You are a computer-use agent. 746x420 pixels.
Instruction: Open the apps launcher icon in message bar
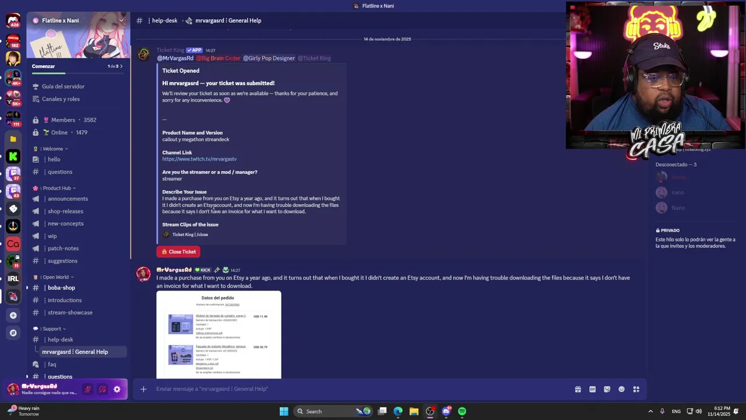[x=636, y=389]
